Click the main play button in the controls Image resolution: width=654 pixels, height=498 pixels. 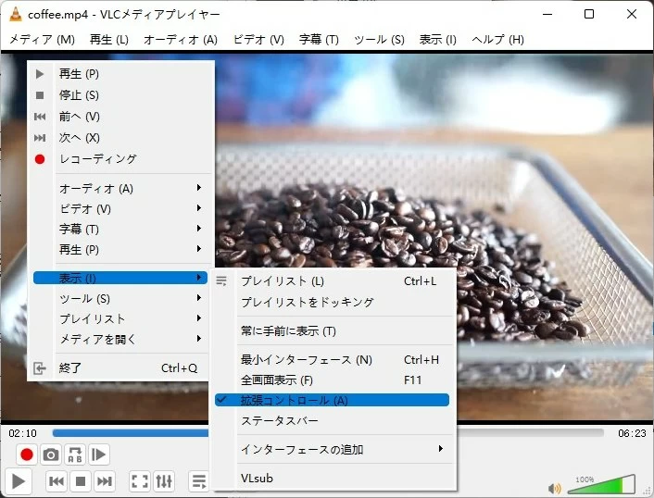click(18, 481)
